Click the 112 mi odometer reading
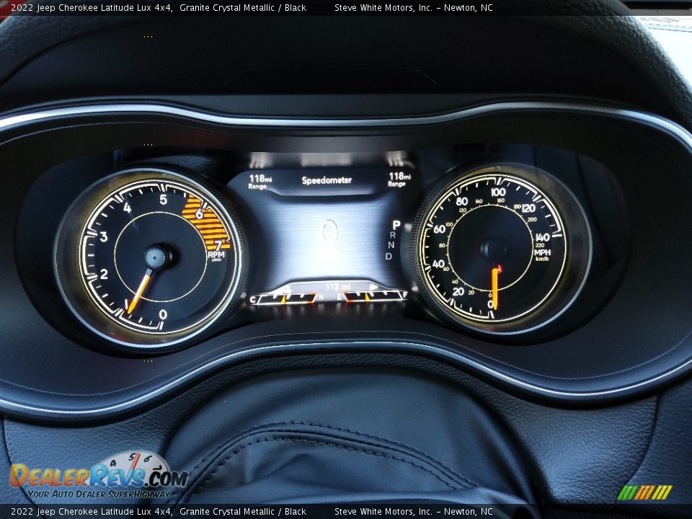The width and height of the screenshot is (692, 519). pos(337,287)
